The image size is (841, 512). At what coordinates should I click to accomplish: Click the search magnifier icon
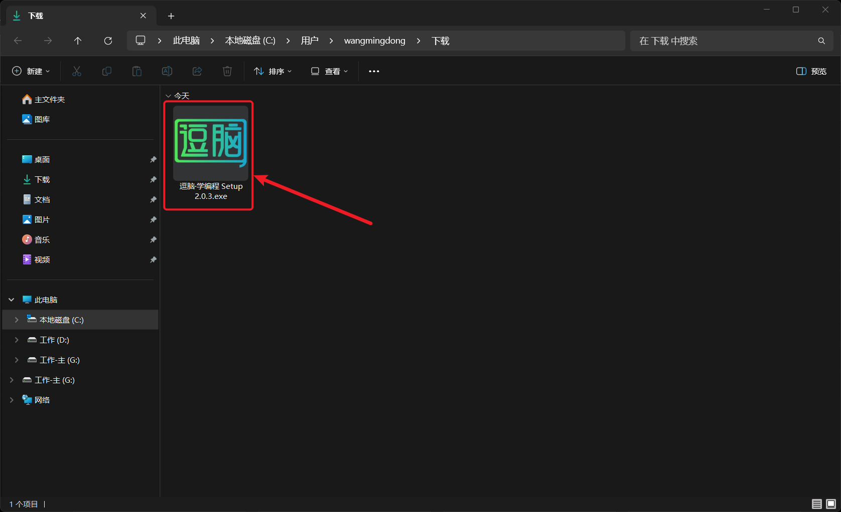click(x=821, y=41)
